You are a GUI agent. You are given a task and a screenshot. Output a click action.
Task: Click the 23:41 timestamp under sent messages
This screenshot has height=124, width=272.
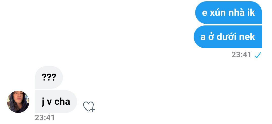tap(241, 55)
